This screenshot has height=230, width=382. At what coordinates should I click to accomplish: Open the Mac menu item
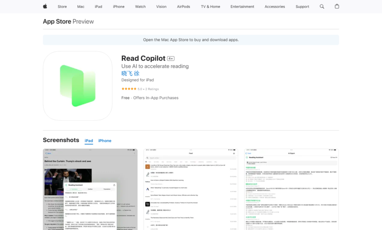click(81, 7)
